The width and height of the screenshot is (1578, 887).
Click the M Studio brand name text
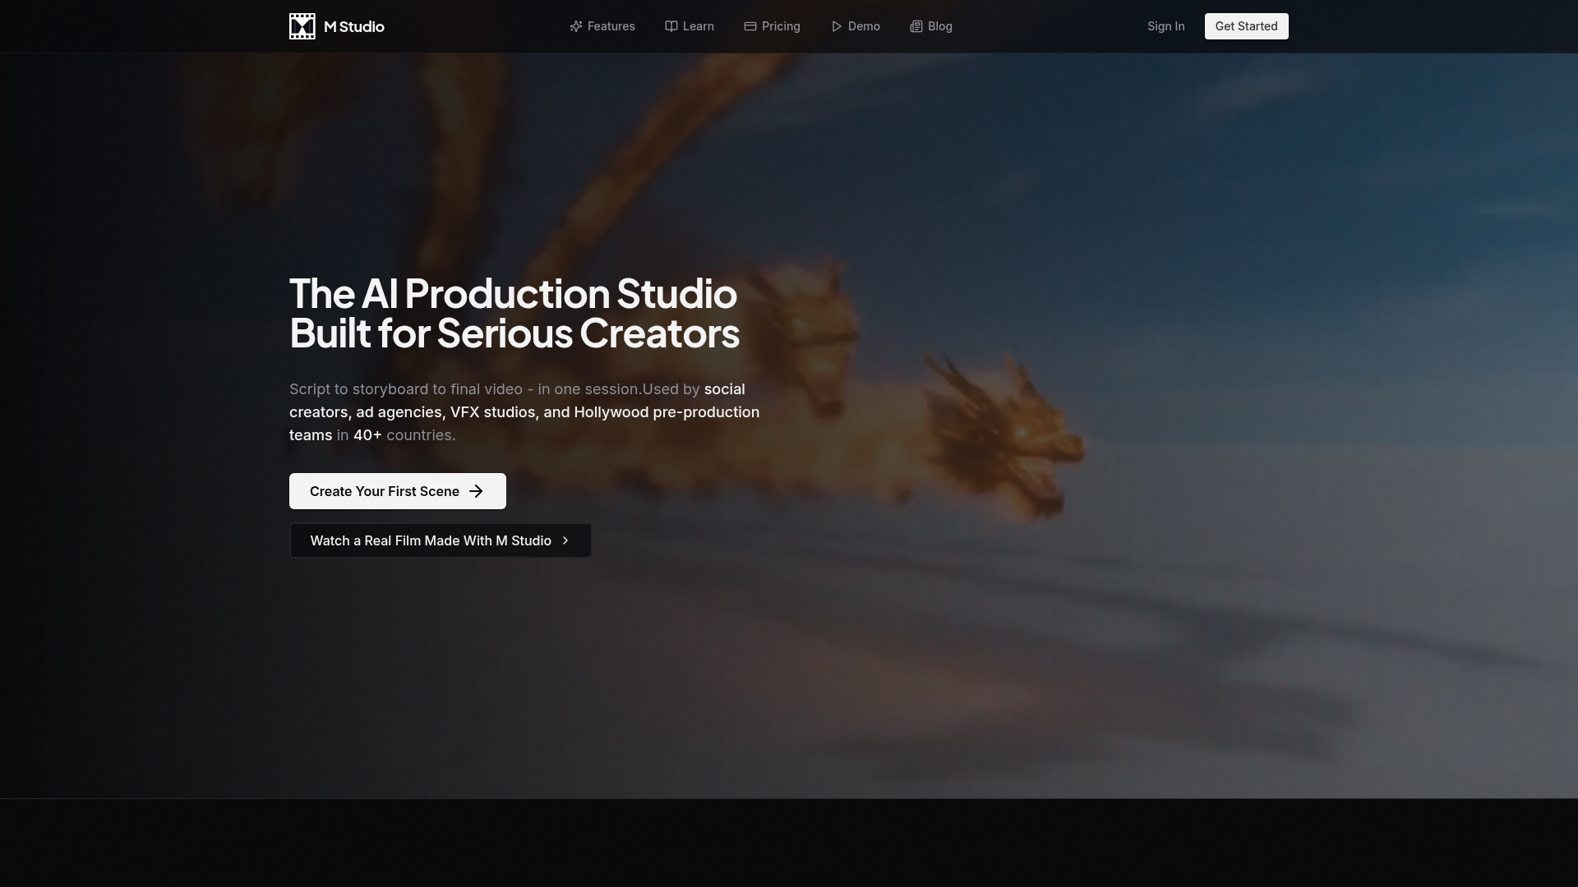tap(354, 26)
